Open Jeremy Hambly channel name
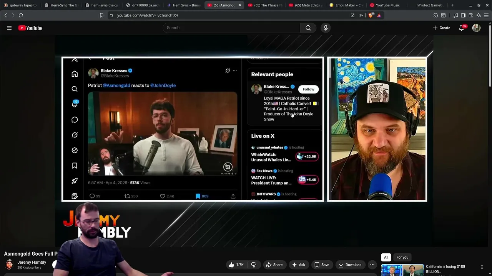Screen dimensions: 492x276 click(x=32, y=262)
